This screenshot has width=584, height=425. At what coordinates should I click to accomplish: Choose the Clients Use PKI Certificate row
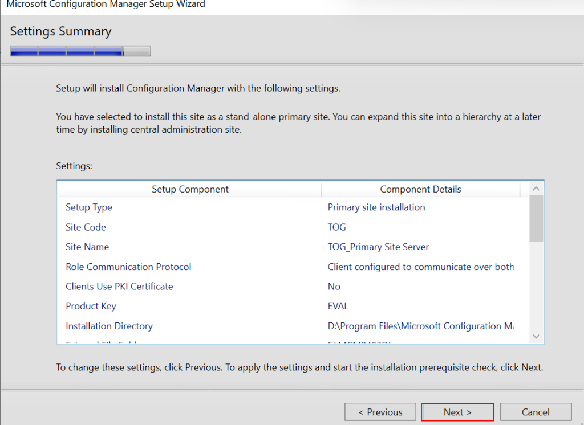[x=119, y=287]
